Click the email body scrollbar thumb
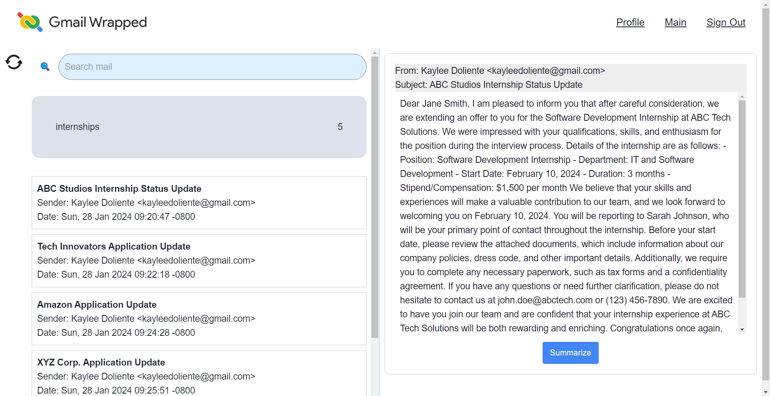 coord(742,199)
